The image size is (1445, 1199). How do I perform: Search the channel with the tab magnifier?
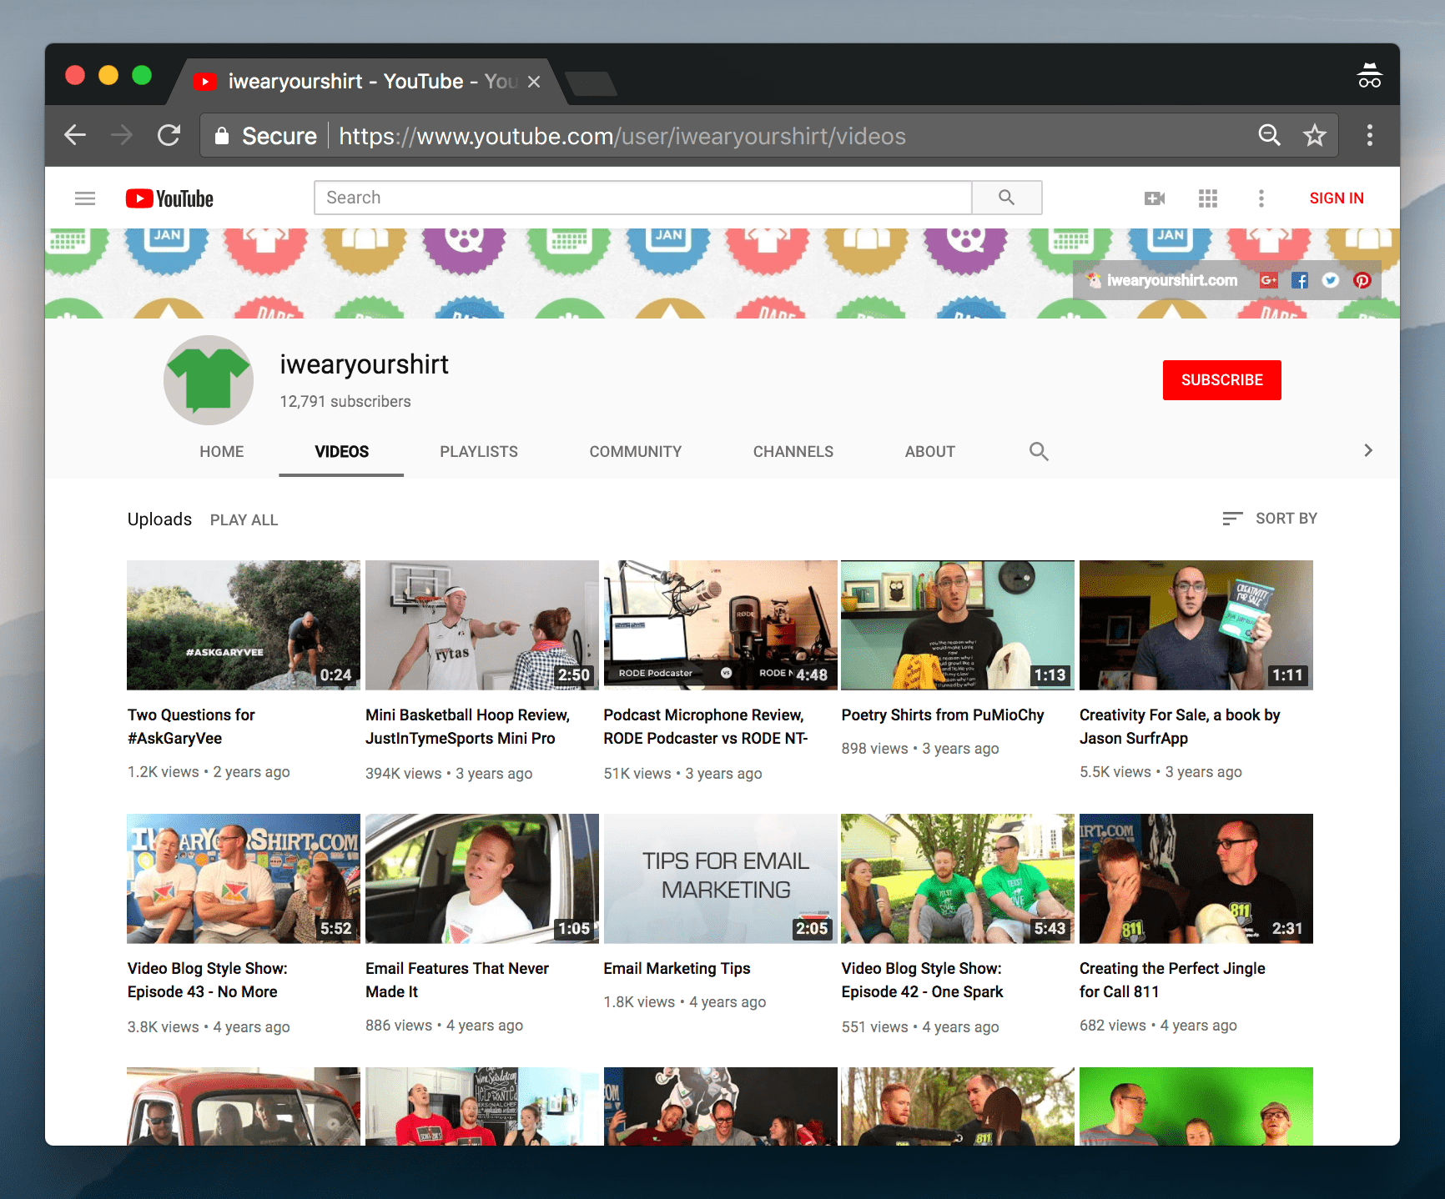coord(1039,451)
